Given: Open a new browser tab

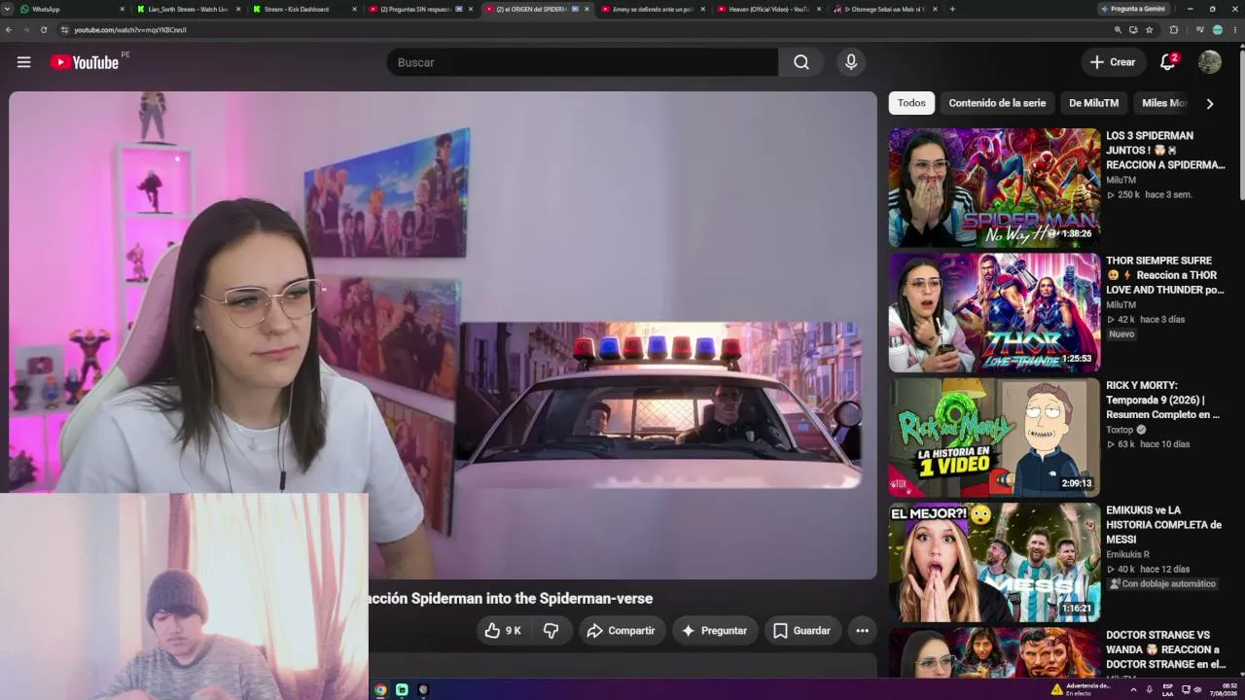Looking at the screenshot, I should pyautogui.click(x=952, y=9).
